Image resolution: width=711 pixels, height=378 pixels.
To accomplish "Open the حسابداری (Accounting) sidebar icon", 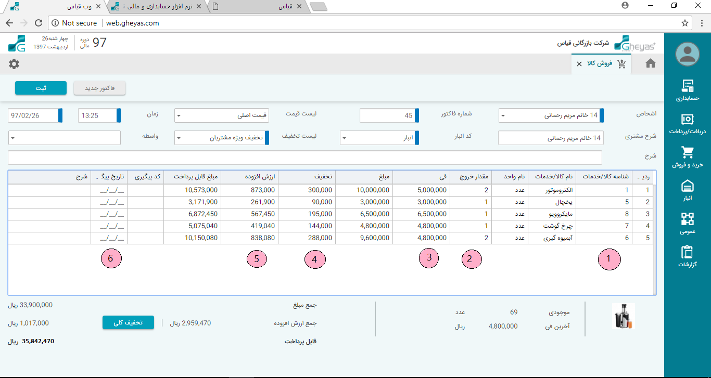I will tap(688, 86).
